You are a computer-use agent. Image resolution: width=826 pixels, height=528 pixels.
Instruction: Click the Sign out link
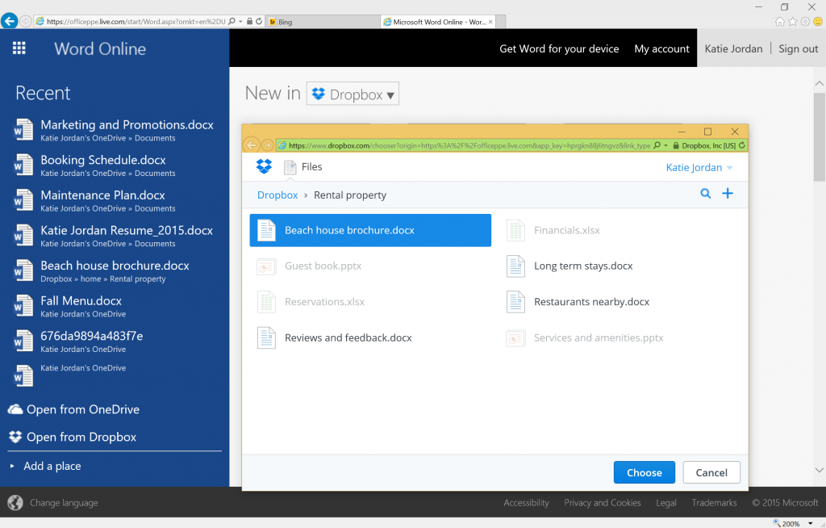tap(797, 48)
